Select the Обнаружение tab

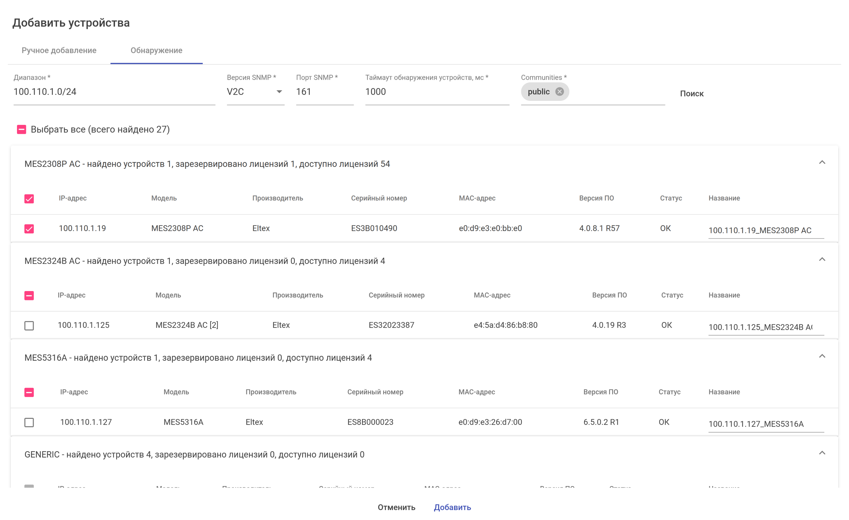pos(156,50)
